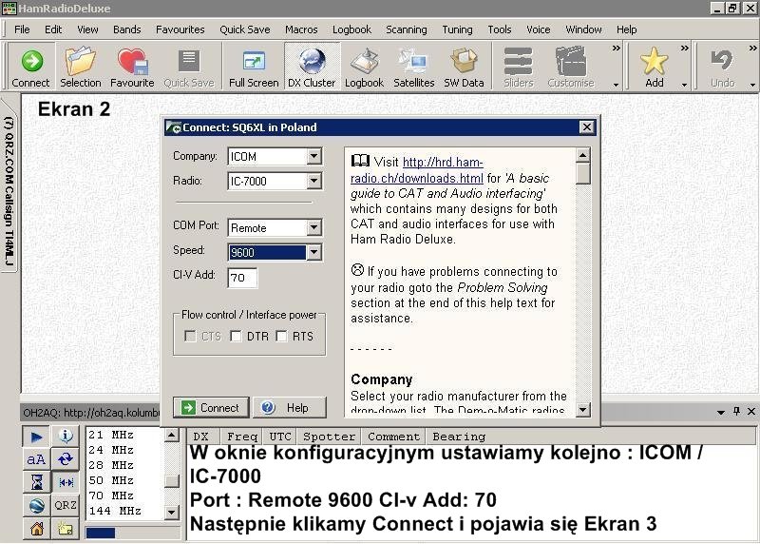The image size is (760, 544).
Task: Open the Logbook toolbar icon
Action: click(364, 67)
